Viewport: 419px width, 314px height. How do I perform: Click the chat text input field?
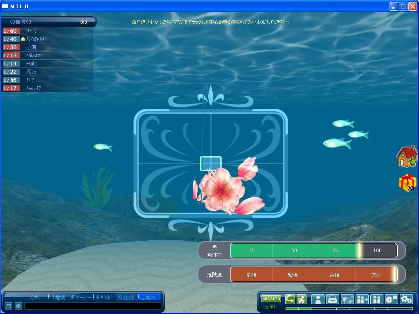click(92, 306)
